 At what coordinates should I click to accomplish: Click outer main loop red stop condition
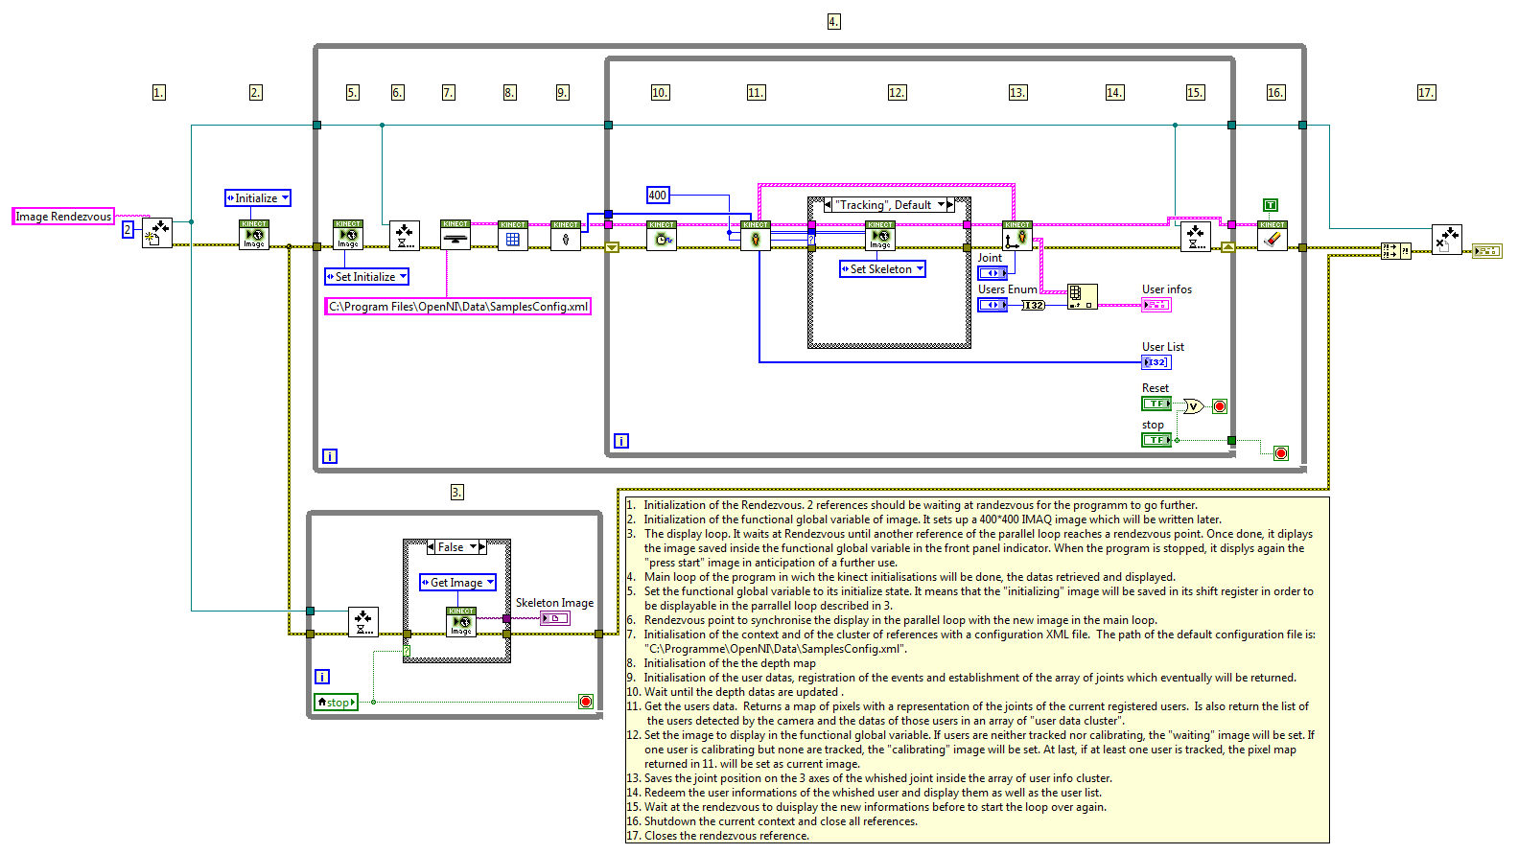click(1281, 453)
